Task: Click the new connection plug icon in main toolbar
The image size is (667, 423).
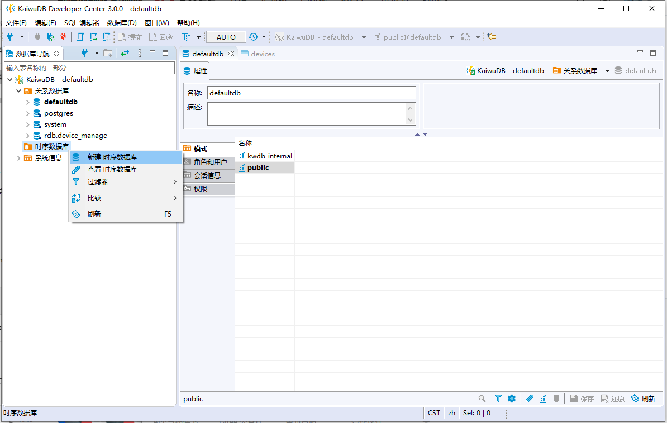Action: pos(11,37)
